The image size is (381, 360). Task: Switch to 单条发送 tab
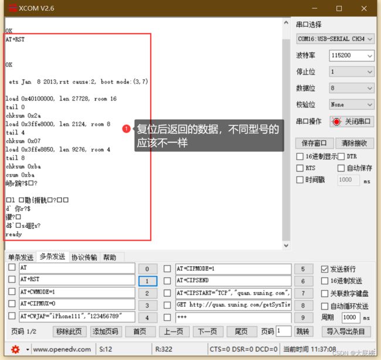[21, 257]
